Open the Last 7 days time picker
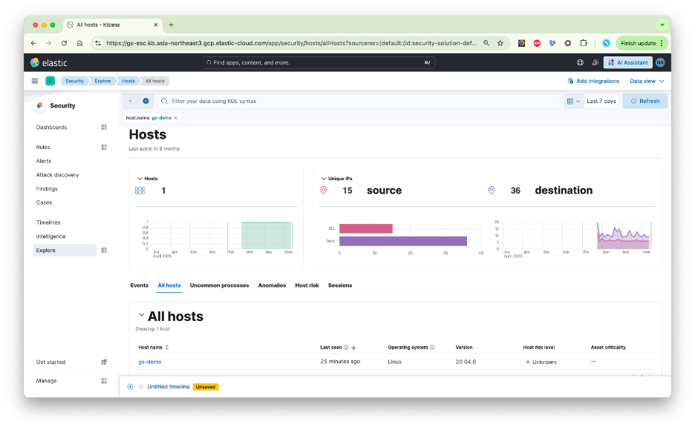This screenshot has height=430, width=695. [x=601, y=102]
